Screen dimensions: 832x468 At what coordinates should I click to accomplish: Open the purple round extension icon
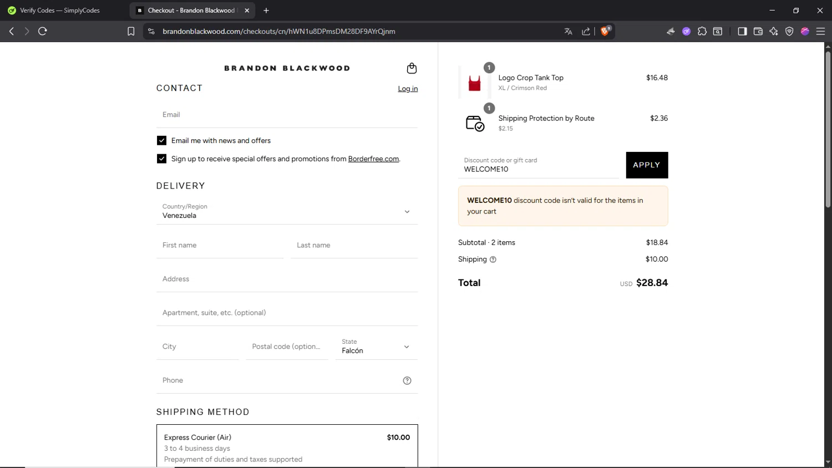coord(686,32)
